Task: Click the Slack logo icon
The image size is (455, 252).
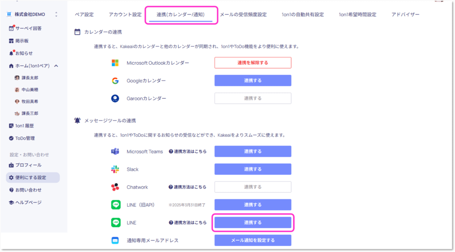Action: (115, 169)
